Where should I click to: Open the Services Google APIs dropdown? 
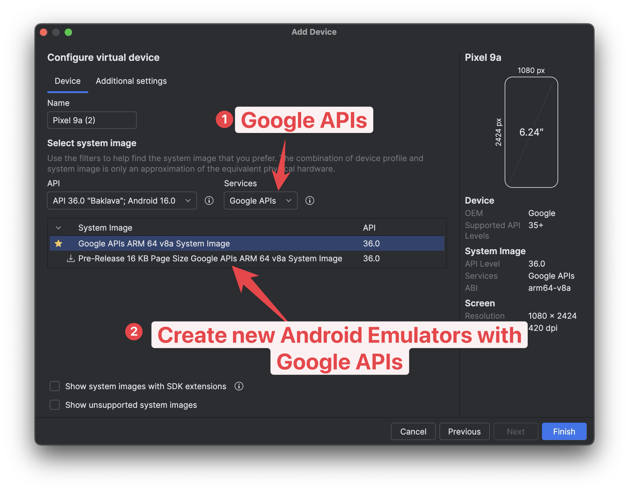pos(260,200)
